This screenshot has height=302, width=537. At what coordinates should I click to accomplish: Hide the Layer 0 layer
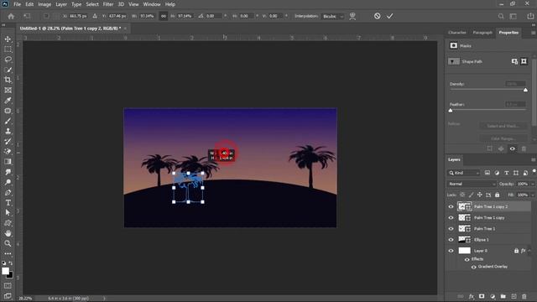point(451,251)
